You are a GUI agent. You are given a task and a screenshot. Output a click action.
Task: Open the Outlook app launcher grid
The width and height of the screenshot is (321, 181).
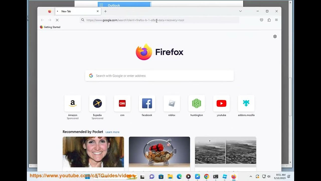pos(101,5)
